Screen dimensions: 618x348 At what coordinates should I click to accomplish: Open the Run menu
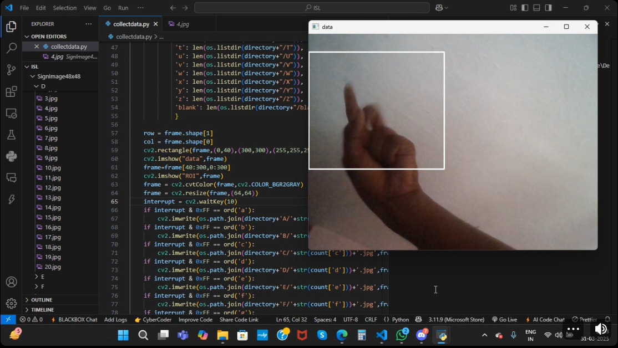123,7
